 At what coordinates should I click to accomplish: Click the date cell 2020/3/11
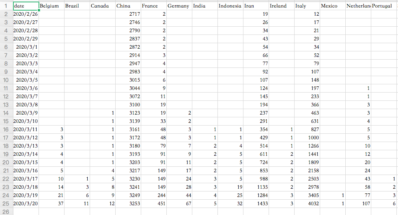pyautogui.click(x=26, y=129)
